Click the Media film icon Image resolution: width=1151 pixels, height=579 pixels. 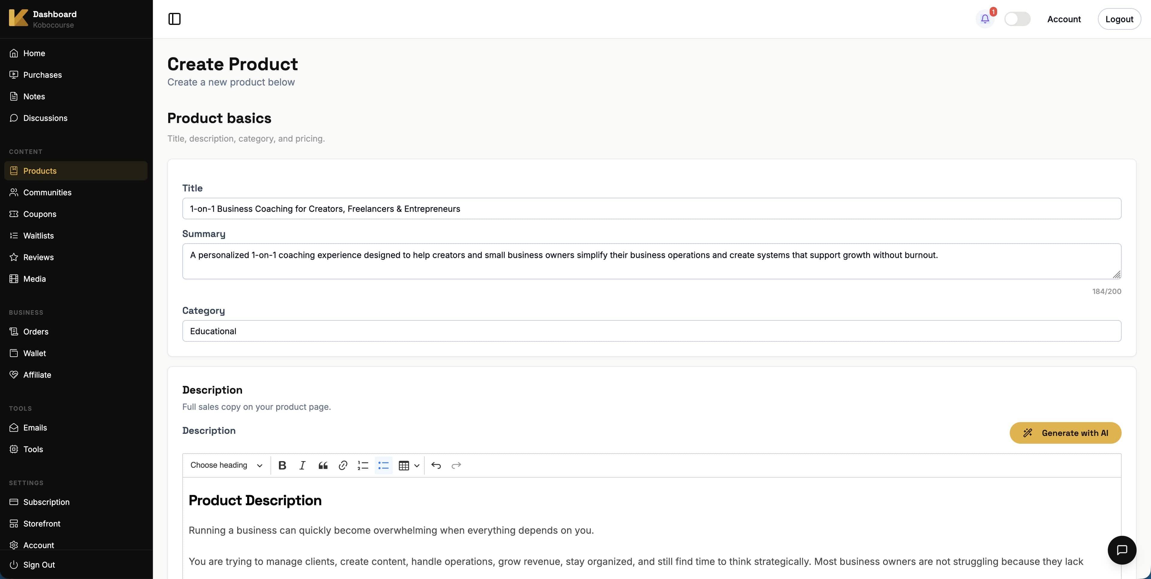pos(14,279)
